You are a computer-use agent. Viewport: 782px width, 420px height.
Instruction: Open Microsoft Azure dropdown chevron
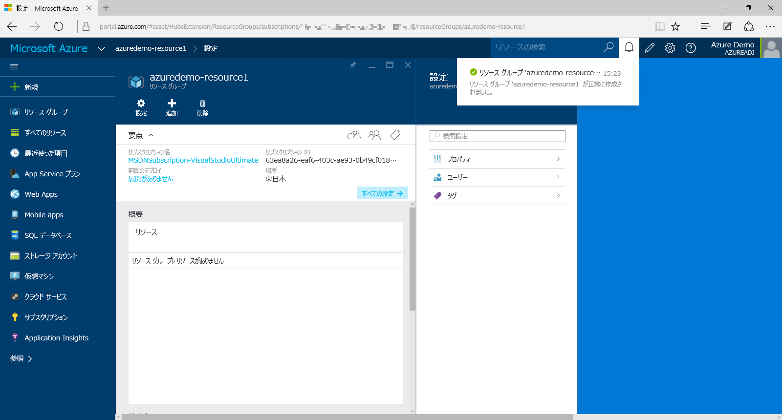pos(102,48)
